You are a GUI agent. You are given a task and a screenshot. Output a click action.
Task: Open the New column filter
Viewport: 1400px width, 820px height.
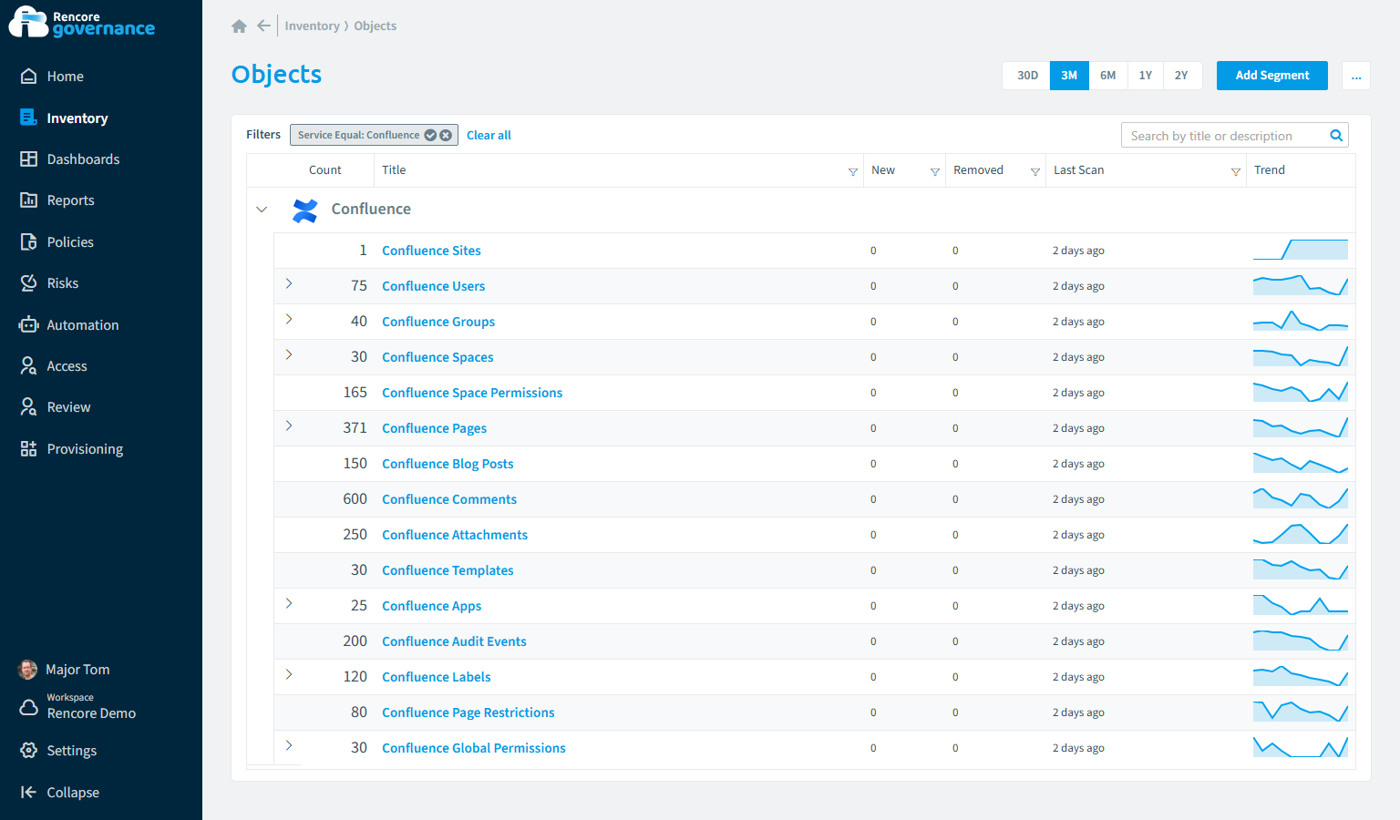tap(935, 171)
